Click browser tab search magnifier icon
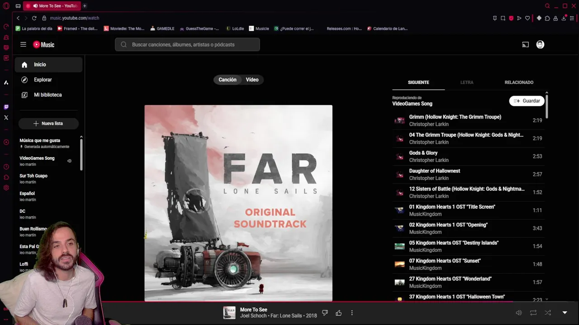 pyautogui.click(x=547, y=6)
